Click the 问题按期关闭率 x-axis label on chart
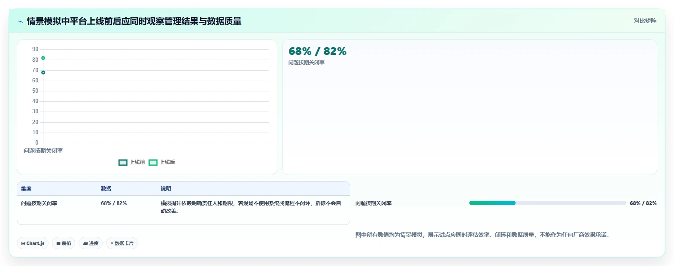 tap(43, 151)
